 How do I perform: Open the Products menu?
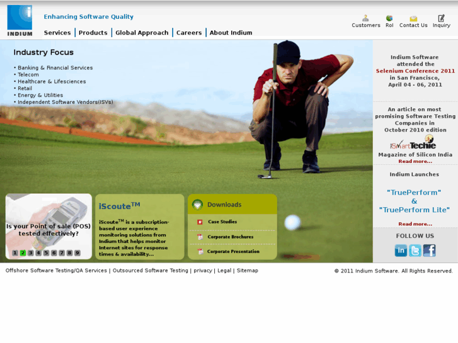pos(93,33)
